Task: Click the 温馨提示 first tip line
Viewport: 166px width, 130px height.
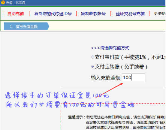Action: tap(117, 117)
